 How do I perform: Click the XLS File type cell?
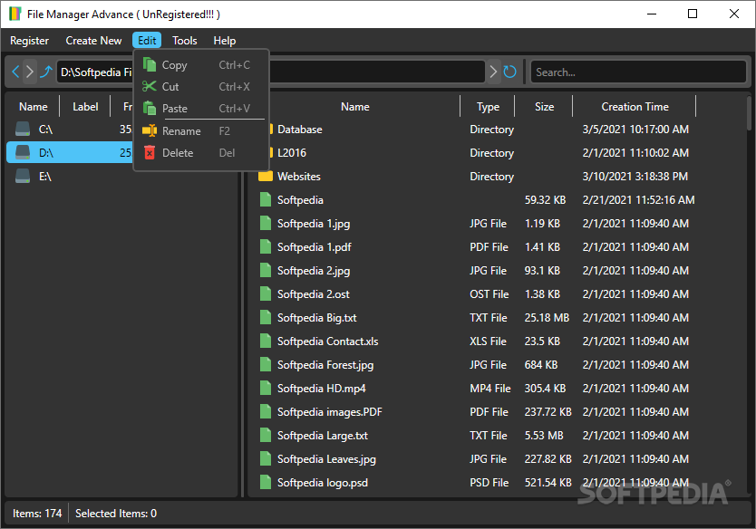tap(488, 341)
